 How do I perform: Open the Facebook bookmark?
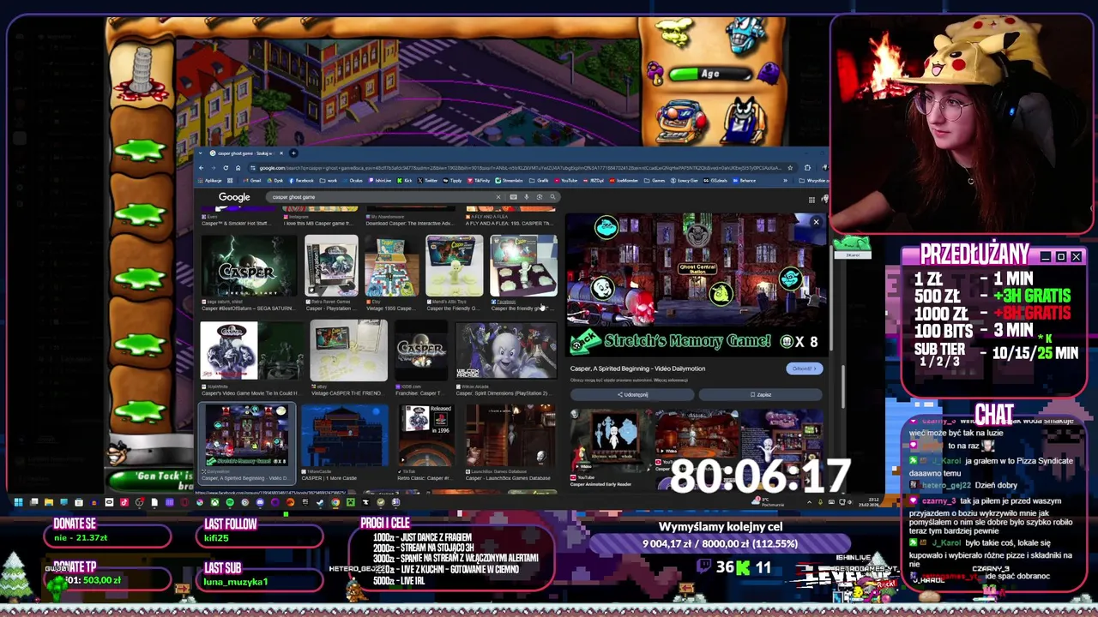(301, 181)
